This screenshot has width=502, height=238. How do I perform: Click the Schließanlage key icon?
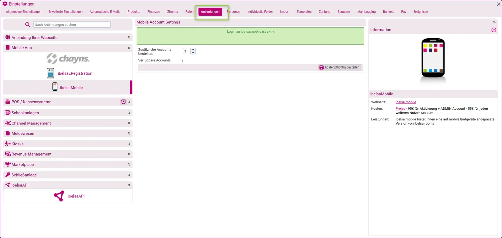(8, 175)
